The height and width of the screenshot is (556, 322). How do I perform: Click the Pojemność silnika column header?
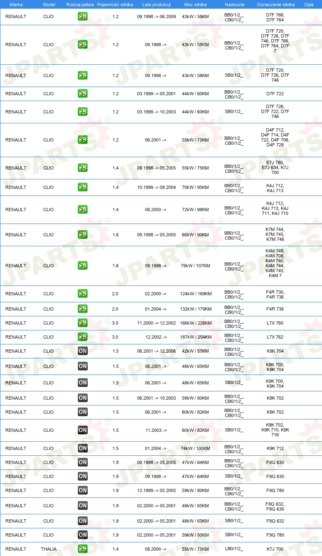[116, 4]
